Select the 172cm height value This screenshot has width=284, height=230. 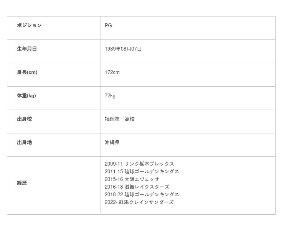112,72
